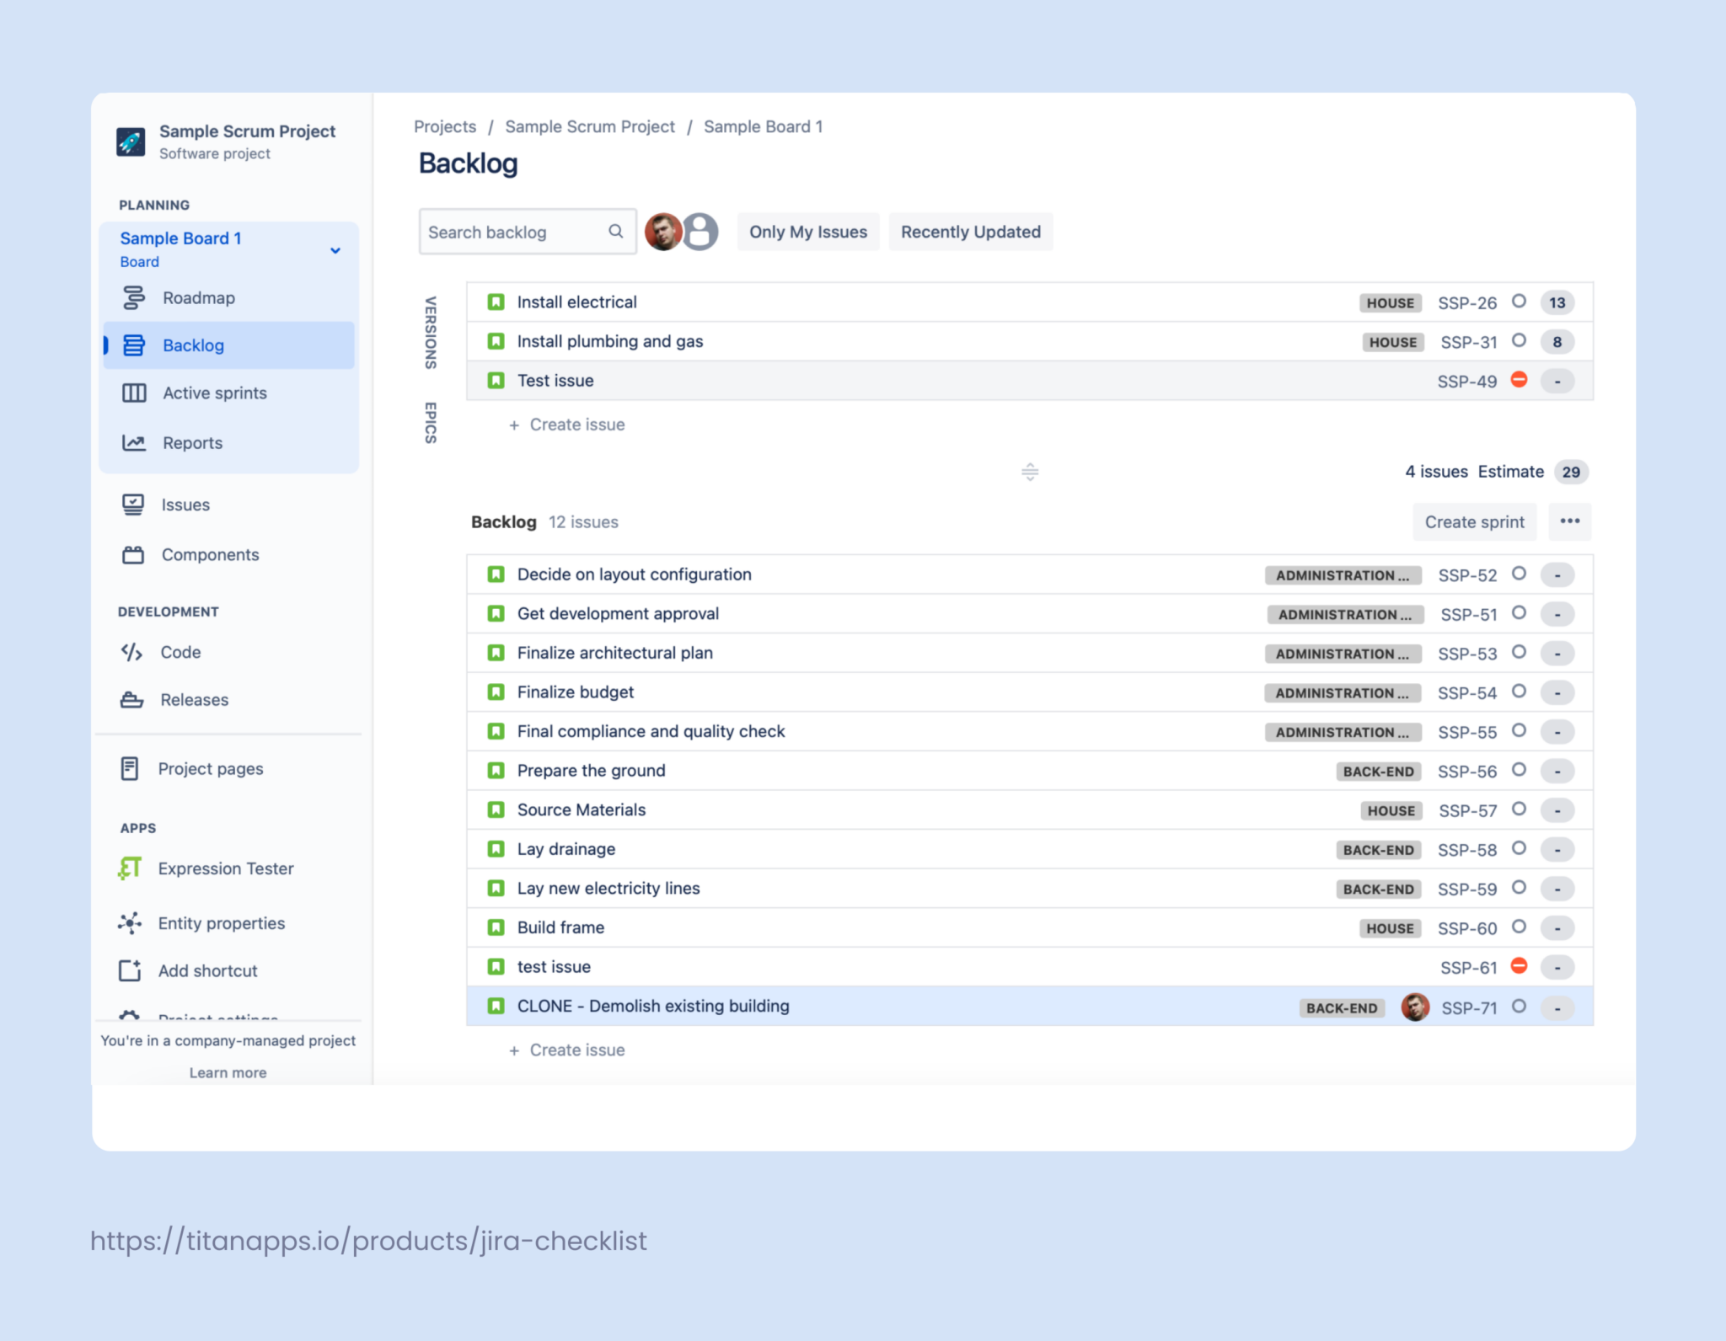Select Backlog under Planning
Screen dimensions: 1726x1341
click(193, 345)
